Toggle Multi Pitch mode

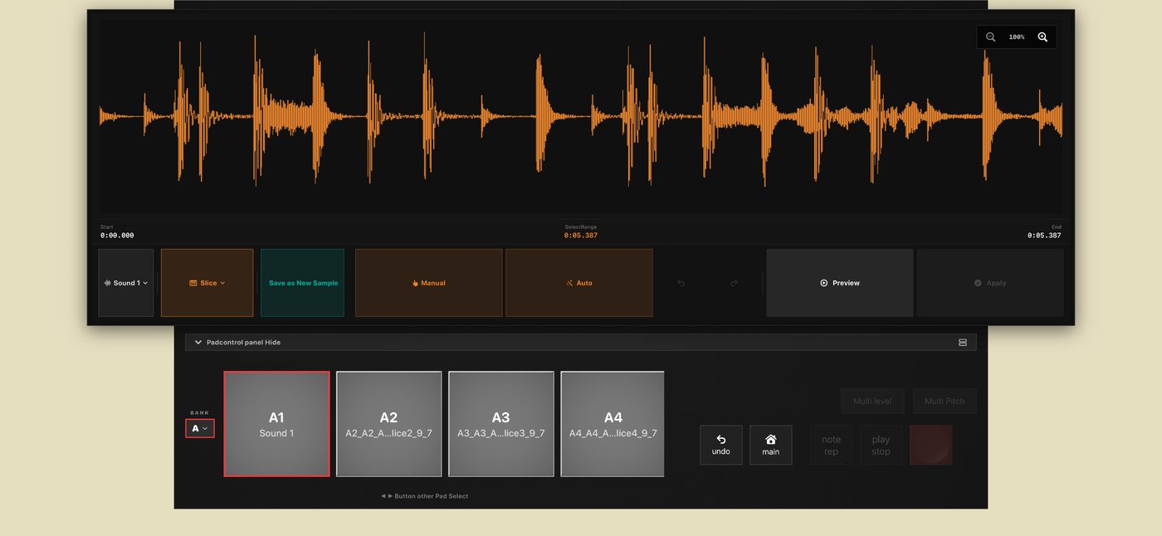coord(945,401)
